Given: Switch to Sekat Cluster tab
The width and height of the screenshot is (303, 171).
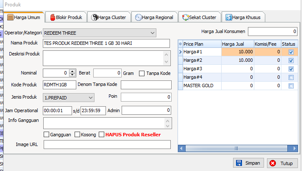Looking at the screenshot, I should 200,17.
